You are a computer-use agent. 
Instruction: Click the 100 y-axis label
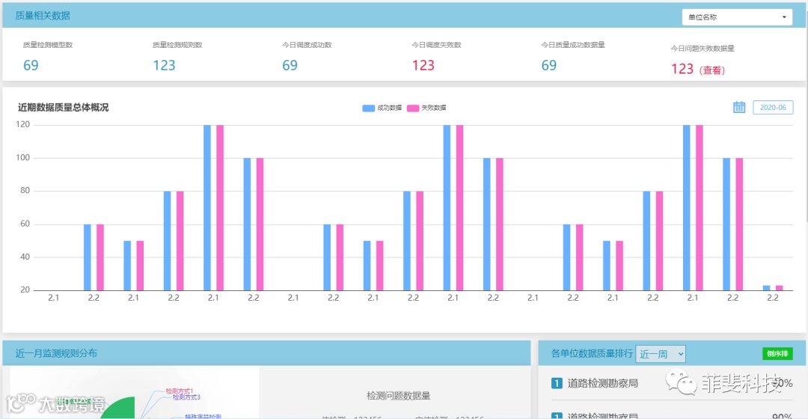click(x=22, y=158)
